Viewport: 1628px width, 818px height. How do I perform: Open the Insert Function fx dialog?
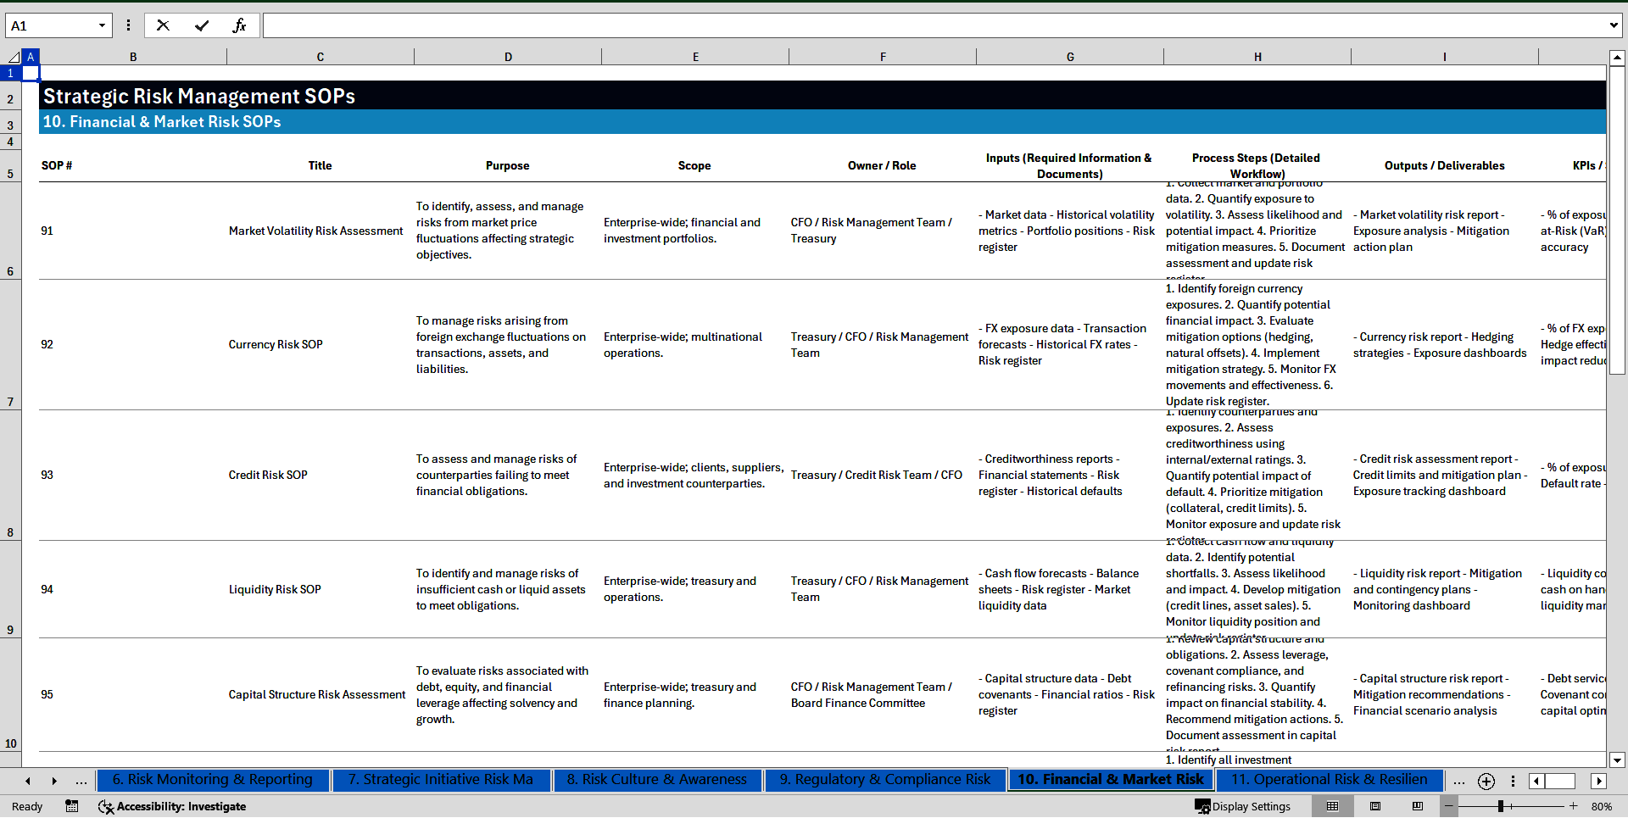239,25
